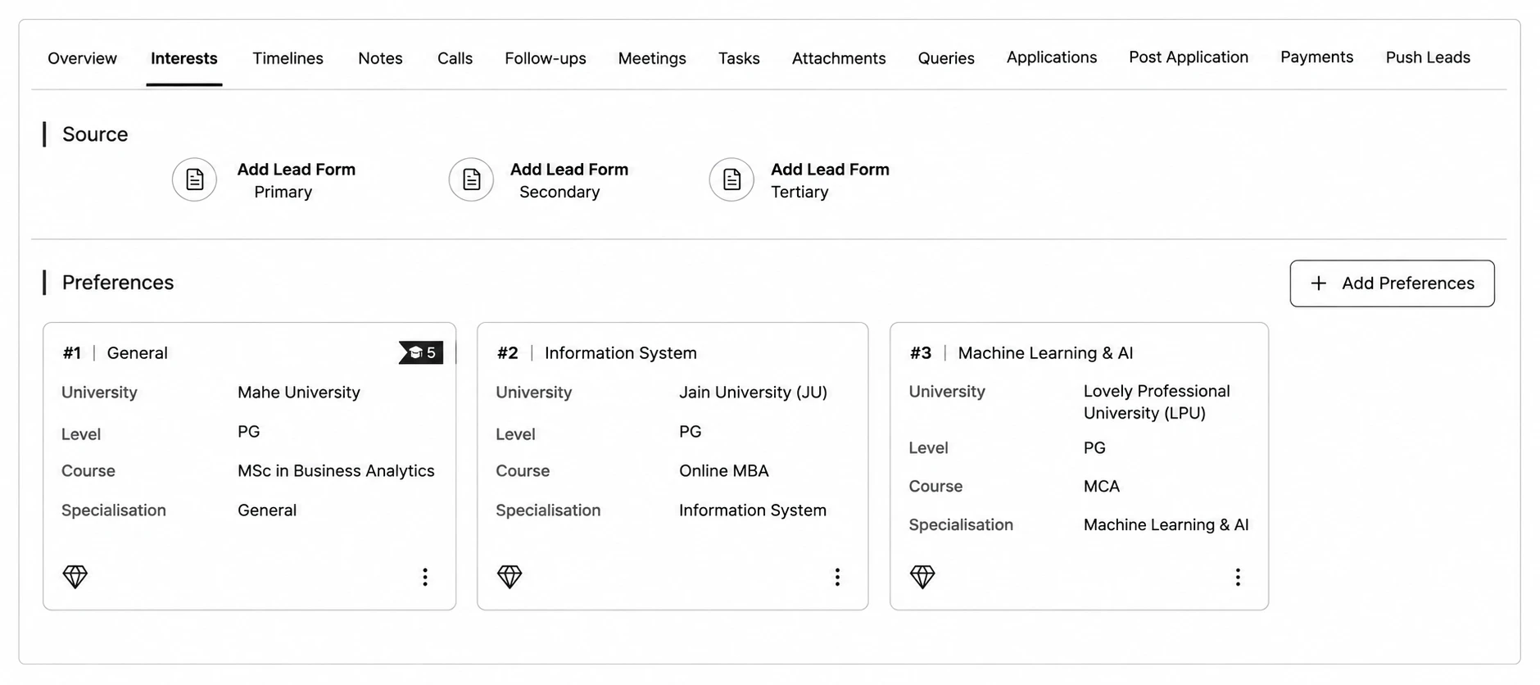Image resolution: width=1540 pixels, height=685 pixels.
Task: Click the Source section heading
Action: 95,134
